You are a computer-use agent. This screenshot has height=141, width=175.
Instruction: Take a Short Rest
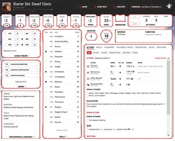pyautogui.click(x=100, y=7)
